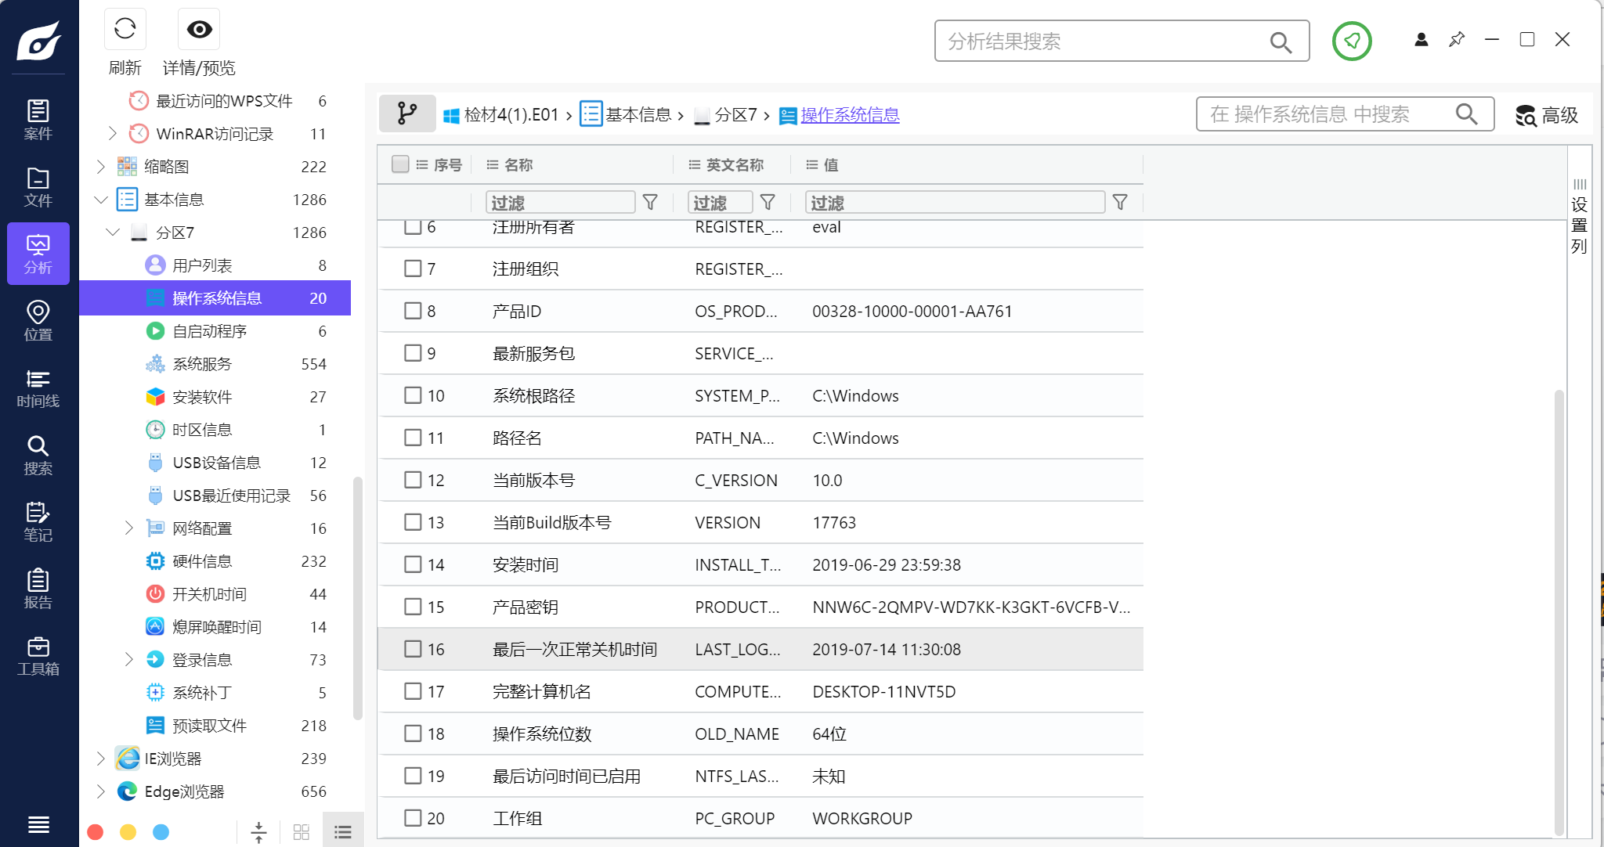Select 自启动程序 in the tree
The width and height of the screenshot is (1604, 847).
click(215, 331)
